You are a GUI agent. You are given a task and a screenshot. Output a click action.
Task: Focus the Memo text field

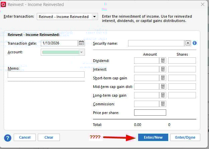[x=46, y=74]
